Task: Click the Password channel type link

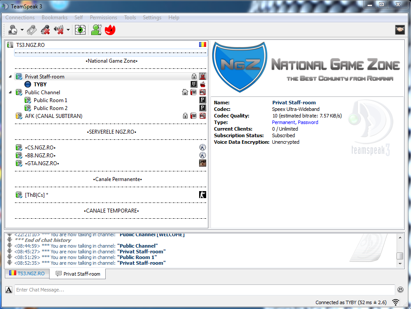Action: click(308, 122)
